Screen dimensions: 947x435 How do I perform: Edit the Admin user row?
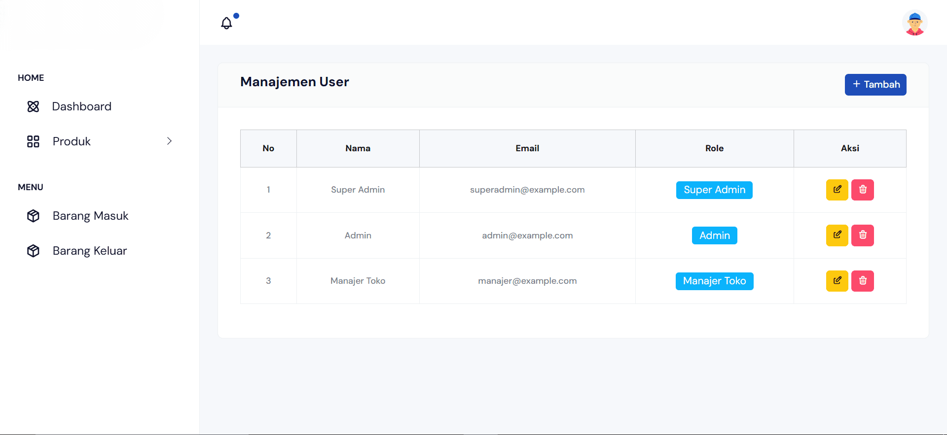(837, 235)
